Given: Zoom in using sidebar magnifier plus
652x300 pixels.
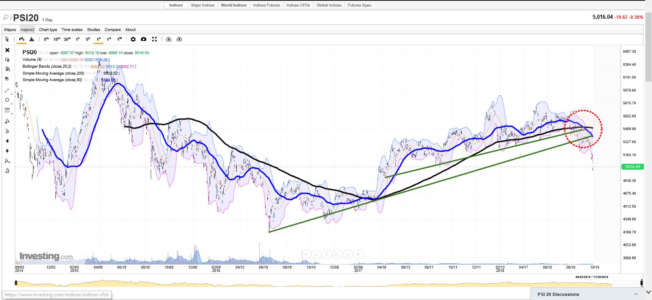Looking at the screenshot, I should pos(7,121).
